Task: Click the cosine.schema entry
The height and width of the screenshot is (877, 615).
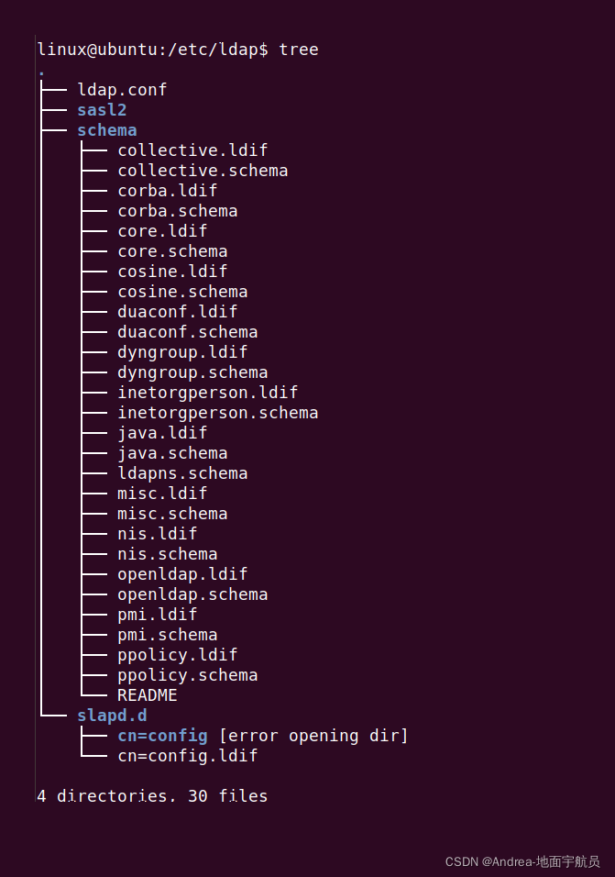Action: click(182, 292)
